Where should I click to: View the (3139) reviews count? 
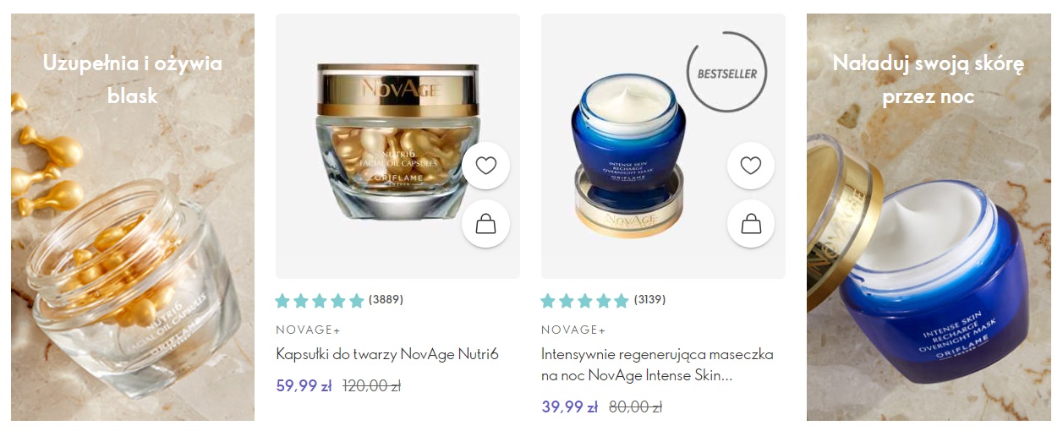click(x=651, y=299)
